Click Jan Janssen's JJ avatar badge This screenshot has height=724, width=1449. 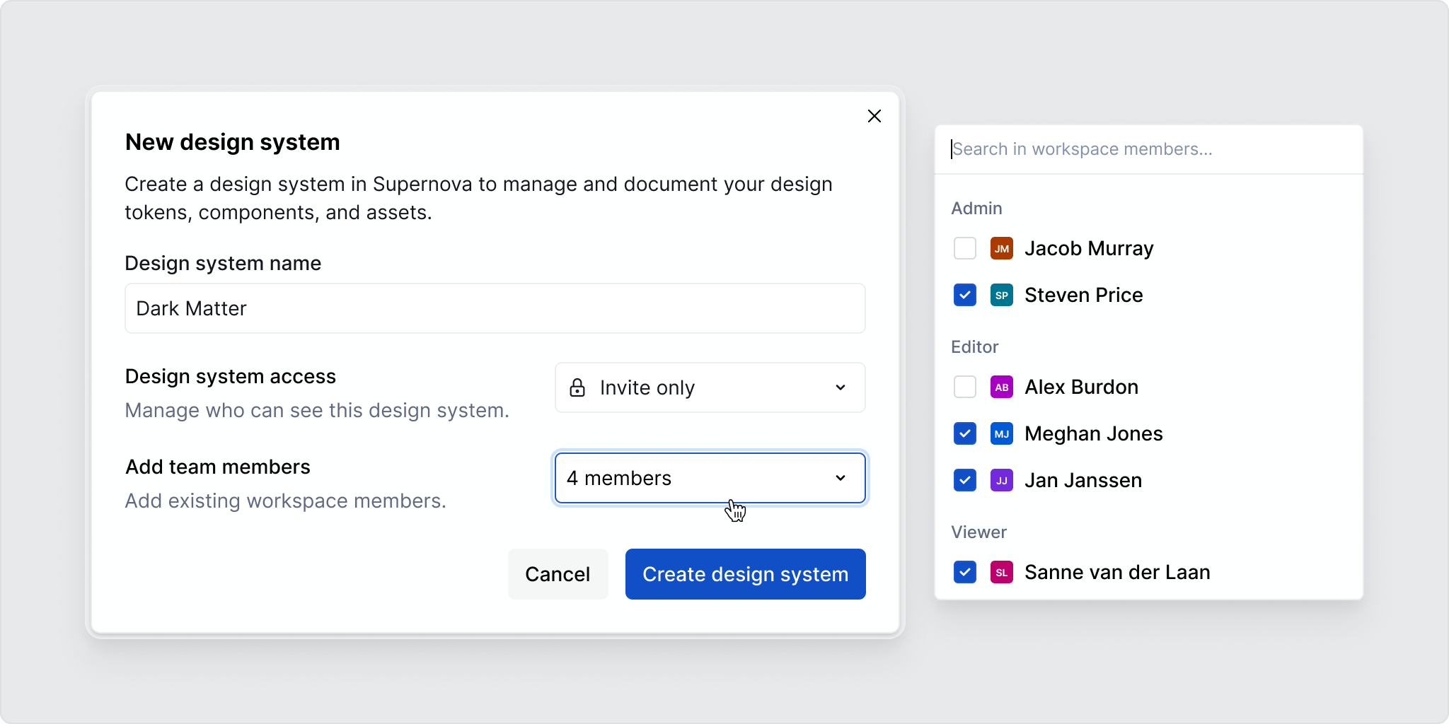(1002, 480)
